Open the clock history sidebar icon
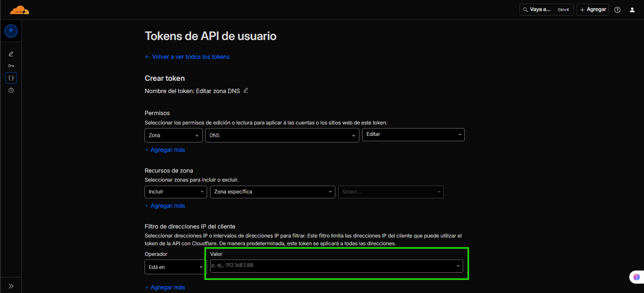 [11, 90]
